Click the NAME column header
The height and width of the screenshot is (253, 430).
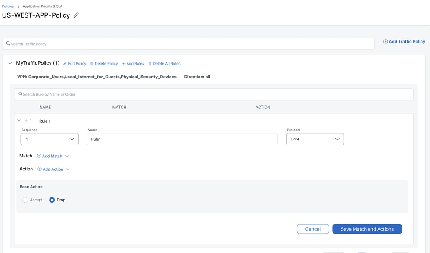45,107
